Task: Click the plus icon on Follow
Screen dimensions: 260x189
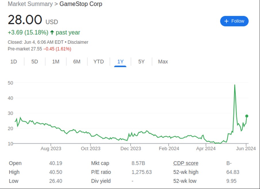Action: (226, 21)
